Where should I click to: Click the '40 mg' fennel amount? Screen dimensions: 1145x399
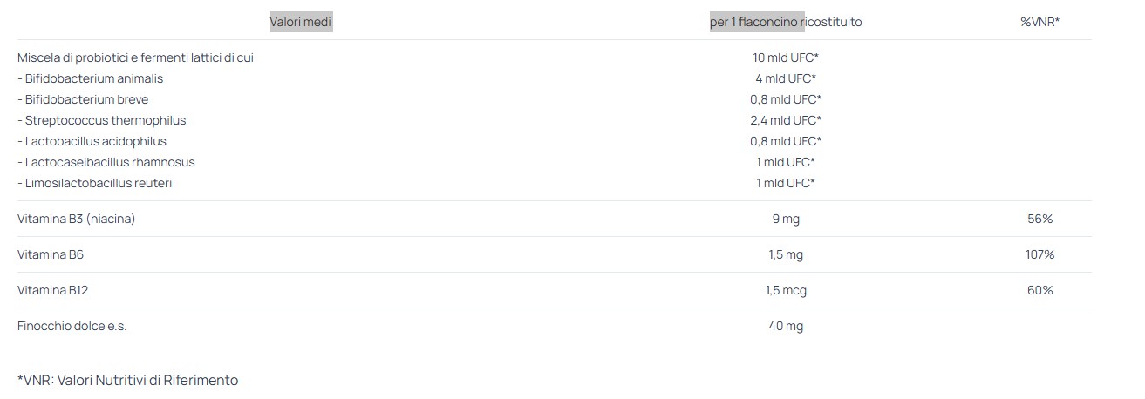coord(786,326)
